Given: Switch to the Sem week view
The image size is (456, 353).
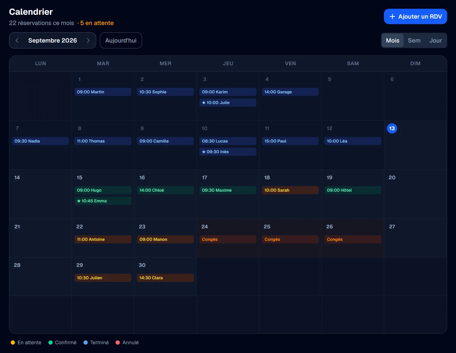Looking at the screenshot, I should 414,40.
